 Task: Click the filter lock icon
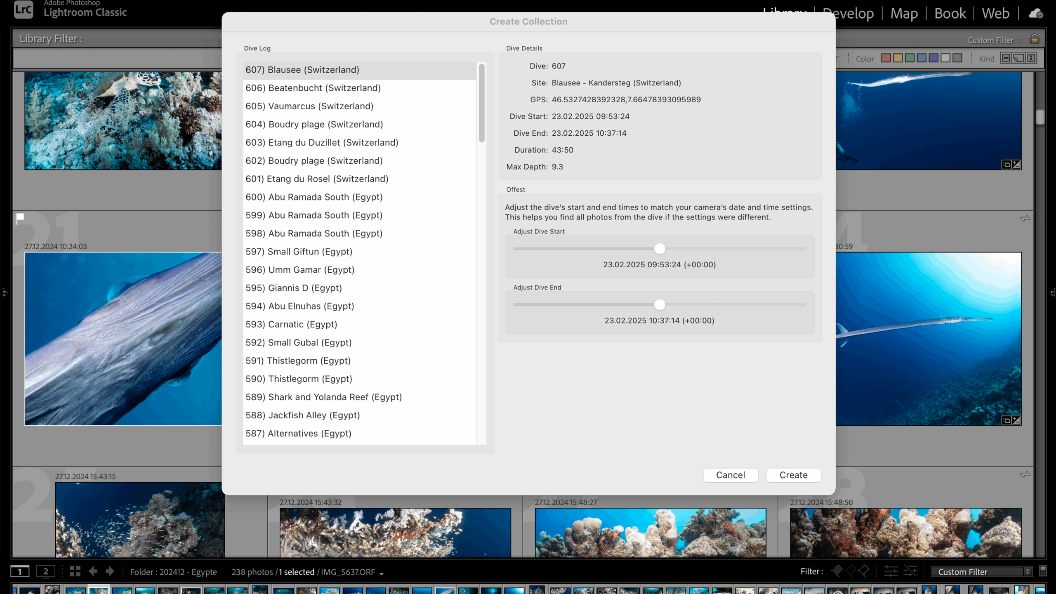pyautogui.click(x=1034, y=39)
